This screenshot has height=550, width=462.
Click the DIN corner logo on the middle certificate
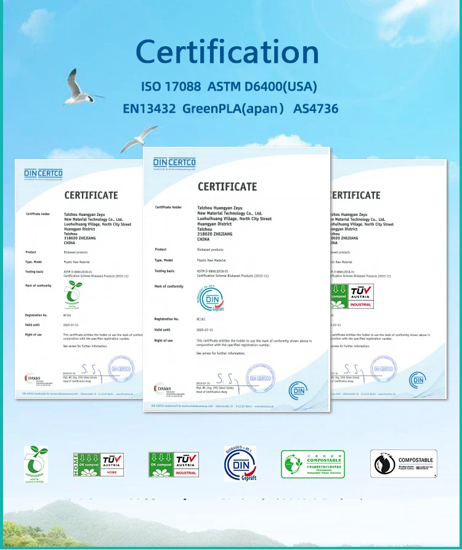[x=298, y=391]
